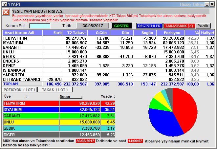Screen dimensions: 217x149
Task: Select ISYATIRIM row in the table
Action: 108,43
